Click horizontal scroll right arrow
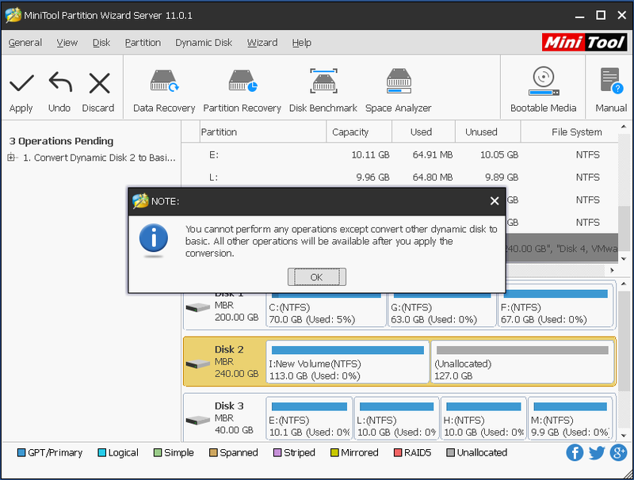This screenshot has height=480, width=634. click(x=612, y=270)
